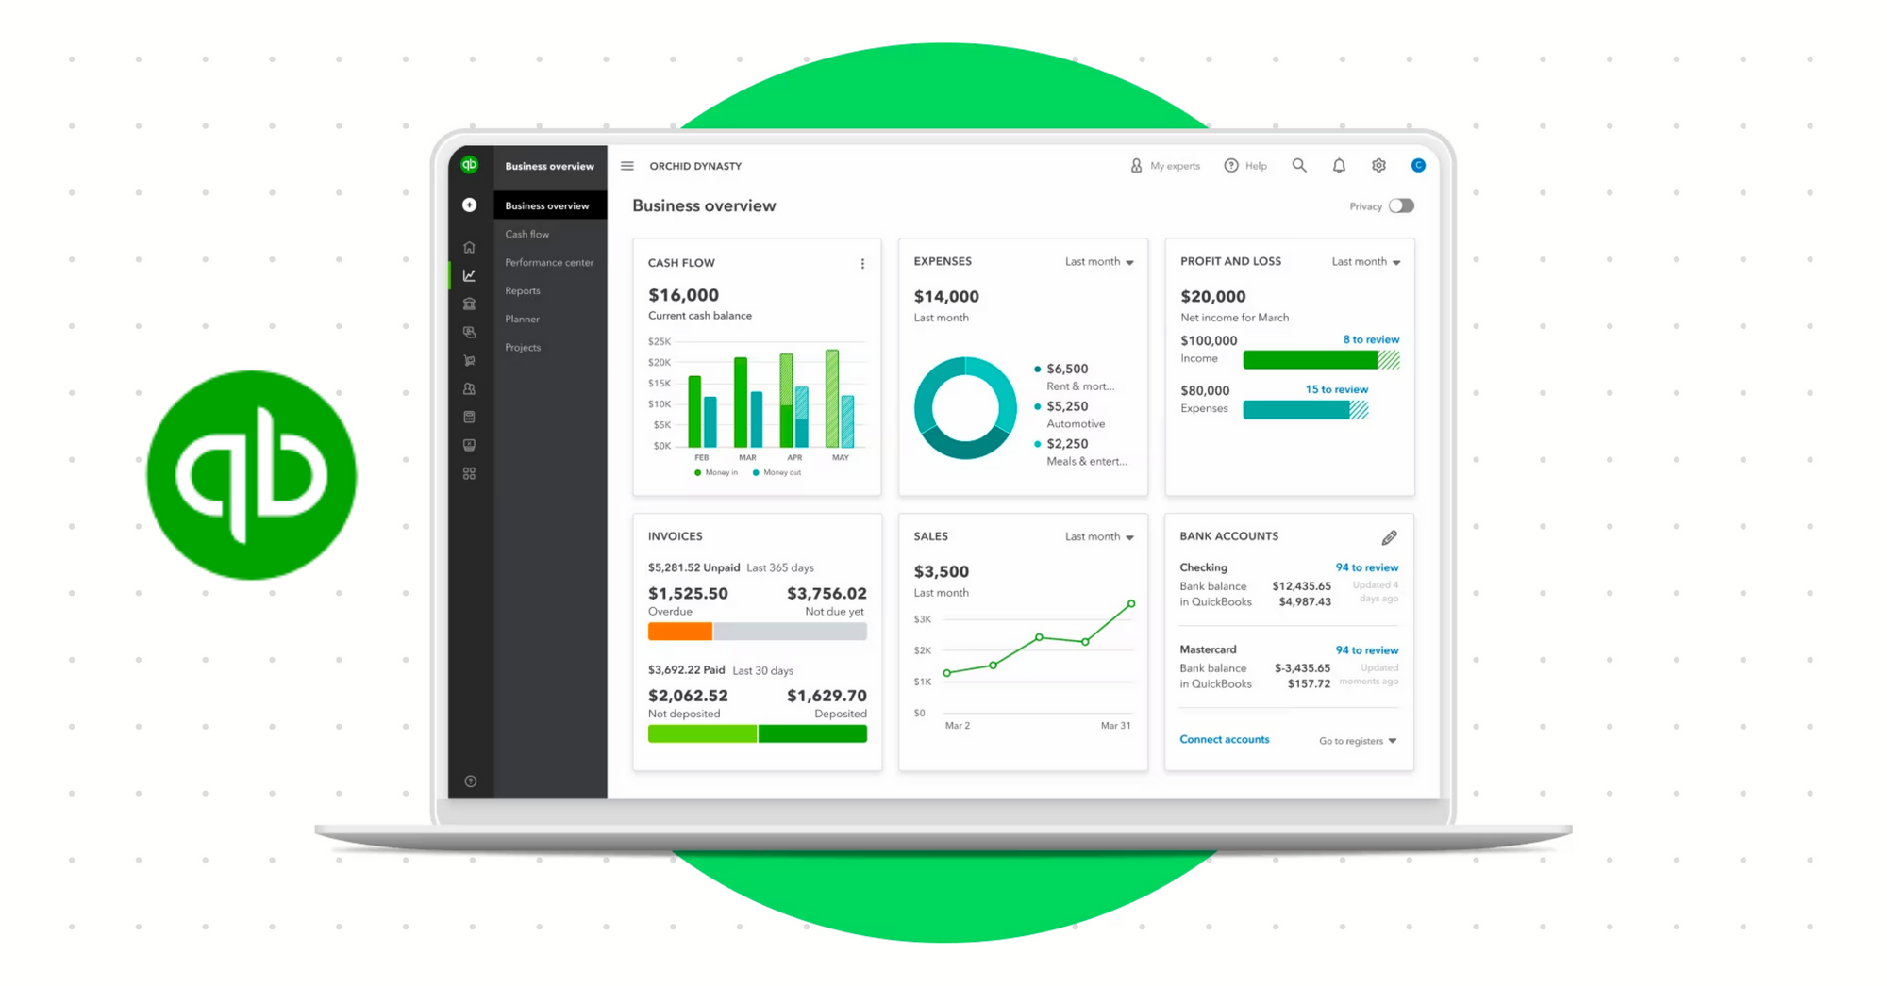Toggle the Privacy switch
The image size is (1887, 986).
click(x=1401, y=206)
